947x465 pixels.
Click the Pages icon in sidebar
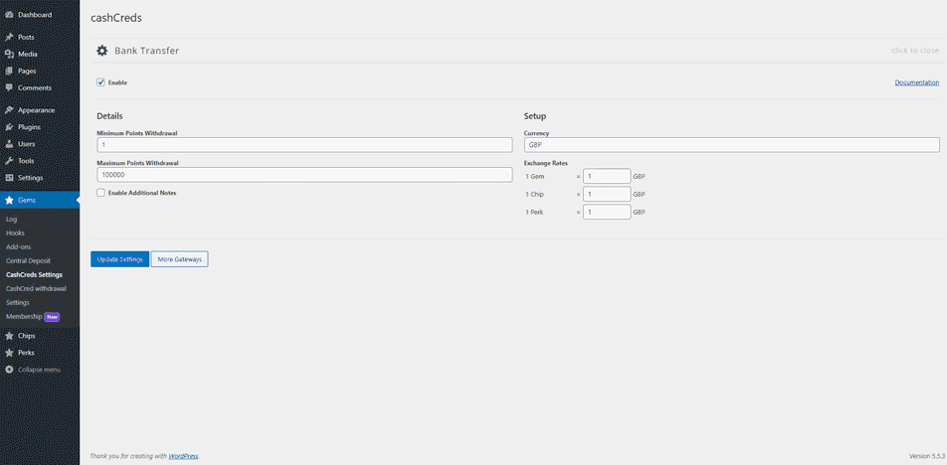click(9, 71)
